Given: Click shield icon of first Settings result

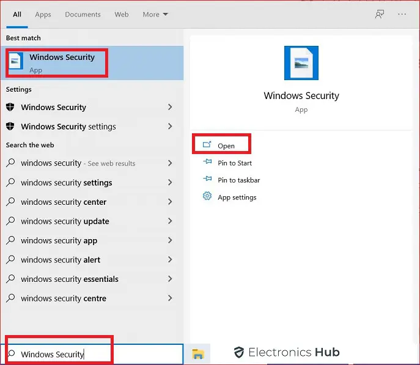Looking at the screenshot, I should tap(10, 107).
